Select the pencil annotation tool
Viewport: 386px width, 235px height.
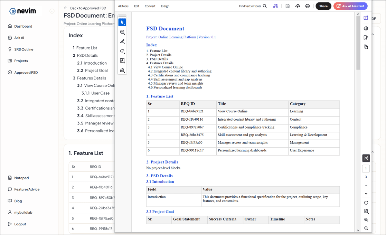(122, 41)
